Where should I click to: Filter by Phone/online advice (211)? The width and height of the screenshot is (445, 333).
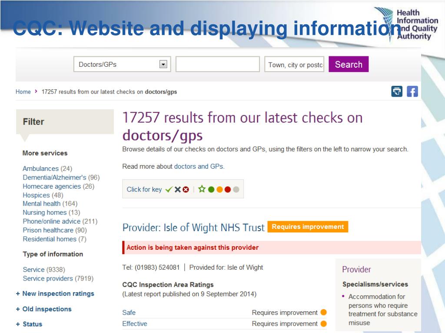point(60,221)
